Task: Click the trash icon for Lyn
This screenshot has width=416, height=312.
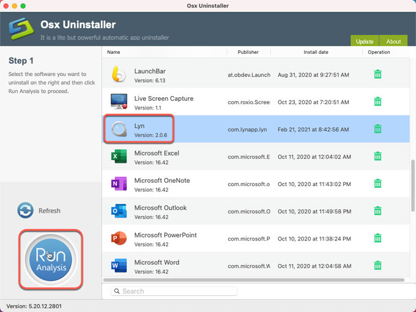Action: pos(377,129)
